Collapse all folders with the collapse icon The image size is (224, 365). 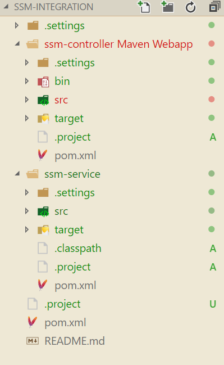[214, 7]
